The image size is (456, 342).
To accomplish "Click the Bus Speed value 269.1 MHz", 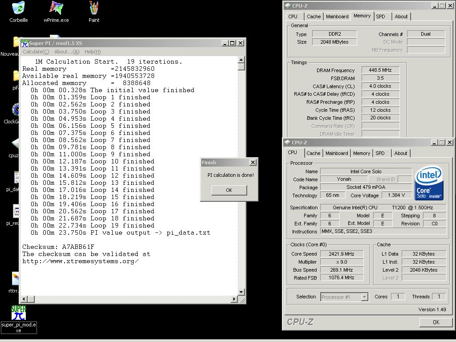I will coord(342,270).
